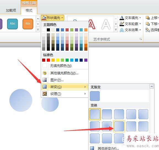Pick the light blue standard color
159x150 pixels.
click(x=72, y=60)
